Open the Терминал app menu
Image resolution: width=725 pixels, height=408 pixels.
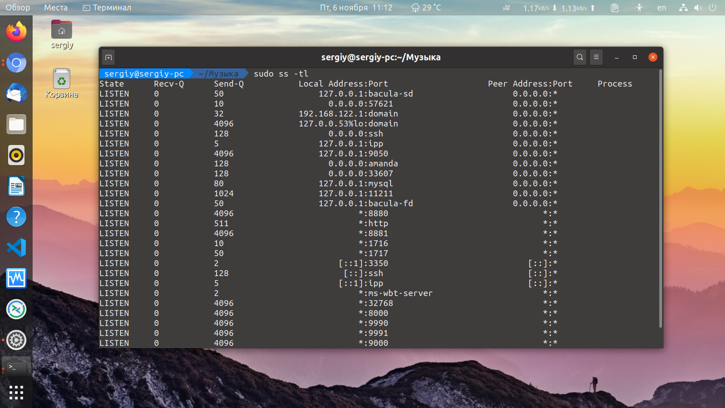click(107, 8)
